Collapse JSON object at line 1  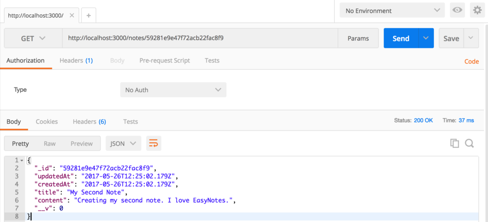[21, 161]
